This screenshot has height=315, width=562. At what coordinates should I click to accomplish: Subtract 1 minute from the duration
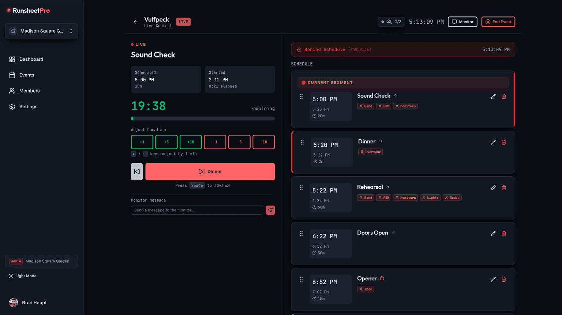215,142
